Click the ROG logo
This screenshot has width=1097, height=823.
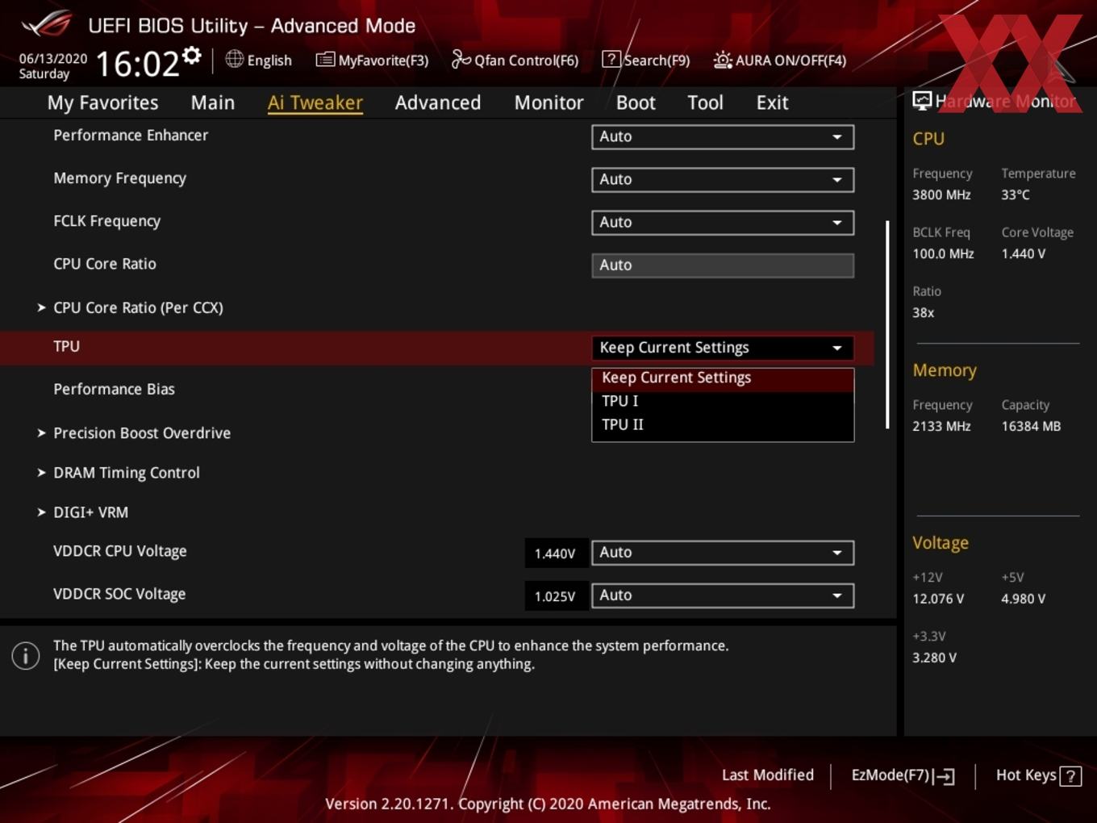(48, 23)
